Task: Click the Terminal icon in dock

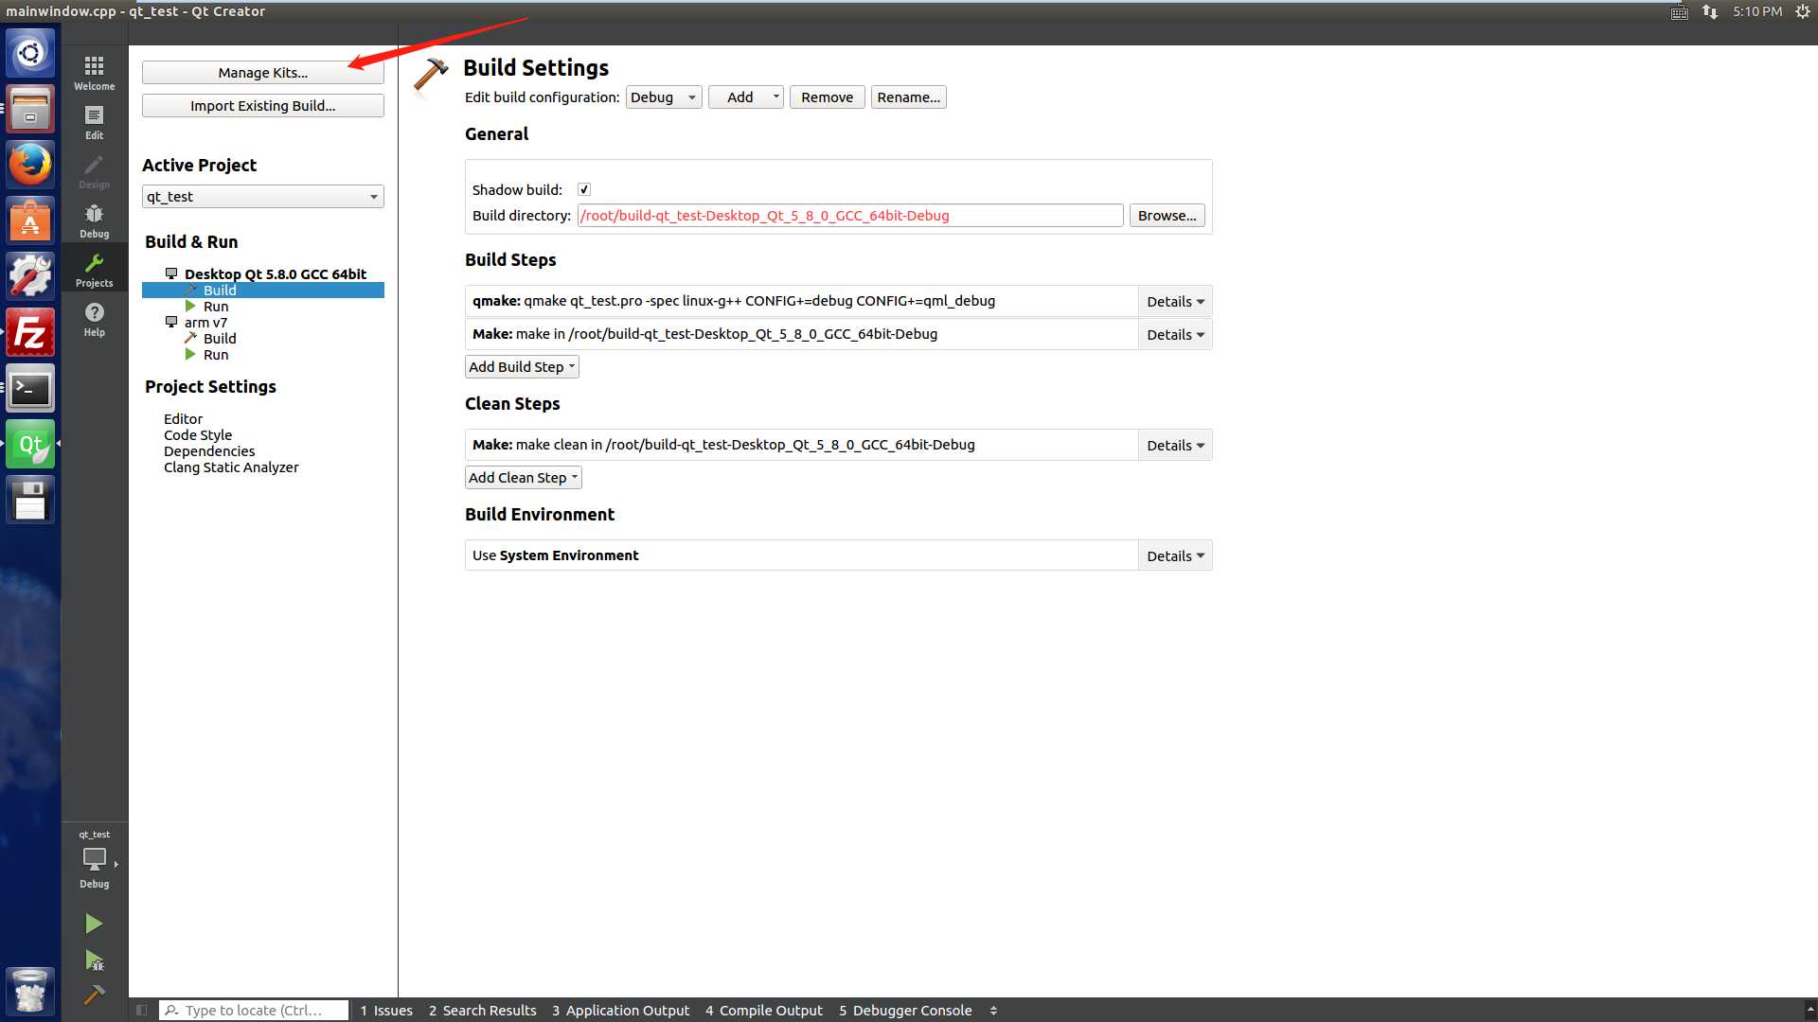Action: click(30, 388)
